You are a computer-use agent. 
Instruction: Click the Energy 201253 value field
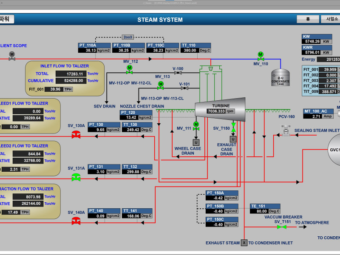(x=328, y=59)
